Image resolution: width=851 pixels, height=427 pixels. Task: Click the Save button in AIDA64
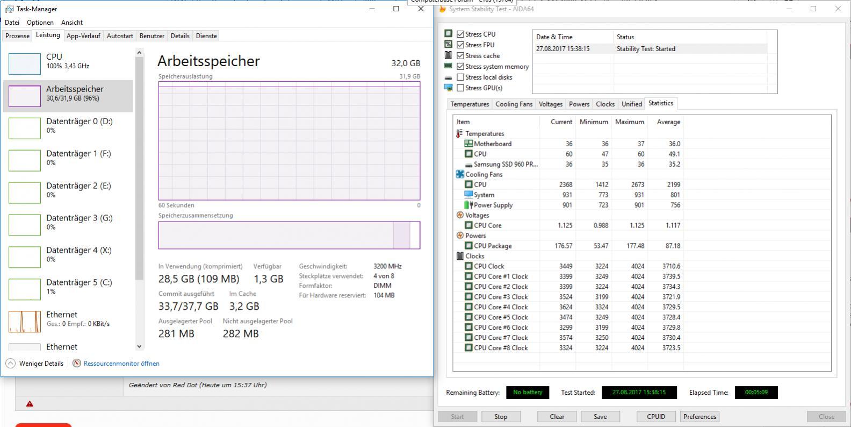click(x=600, y=417)
